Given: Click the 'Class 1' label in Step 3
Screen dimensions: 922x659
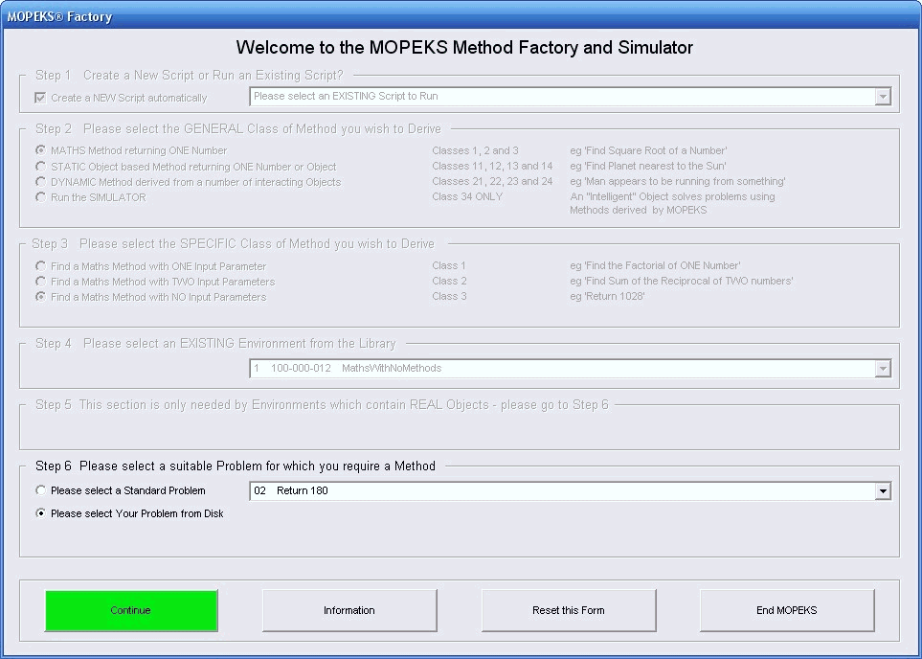Looking at the screenshot, I should point(449,265).
